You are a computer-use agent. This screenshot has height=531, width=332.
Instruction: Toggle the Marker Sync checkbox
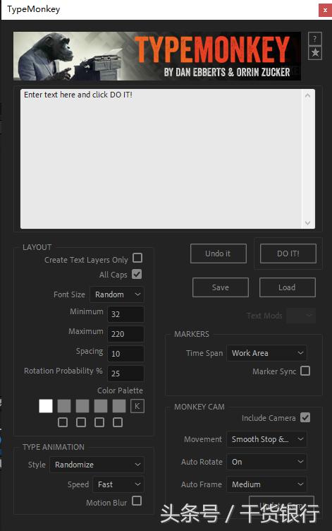click(305, 371)
